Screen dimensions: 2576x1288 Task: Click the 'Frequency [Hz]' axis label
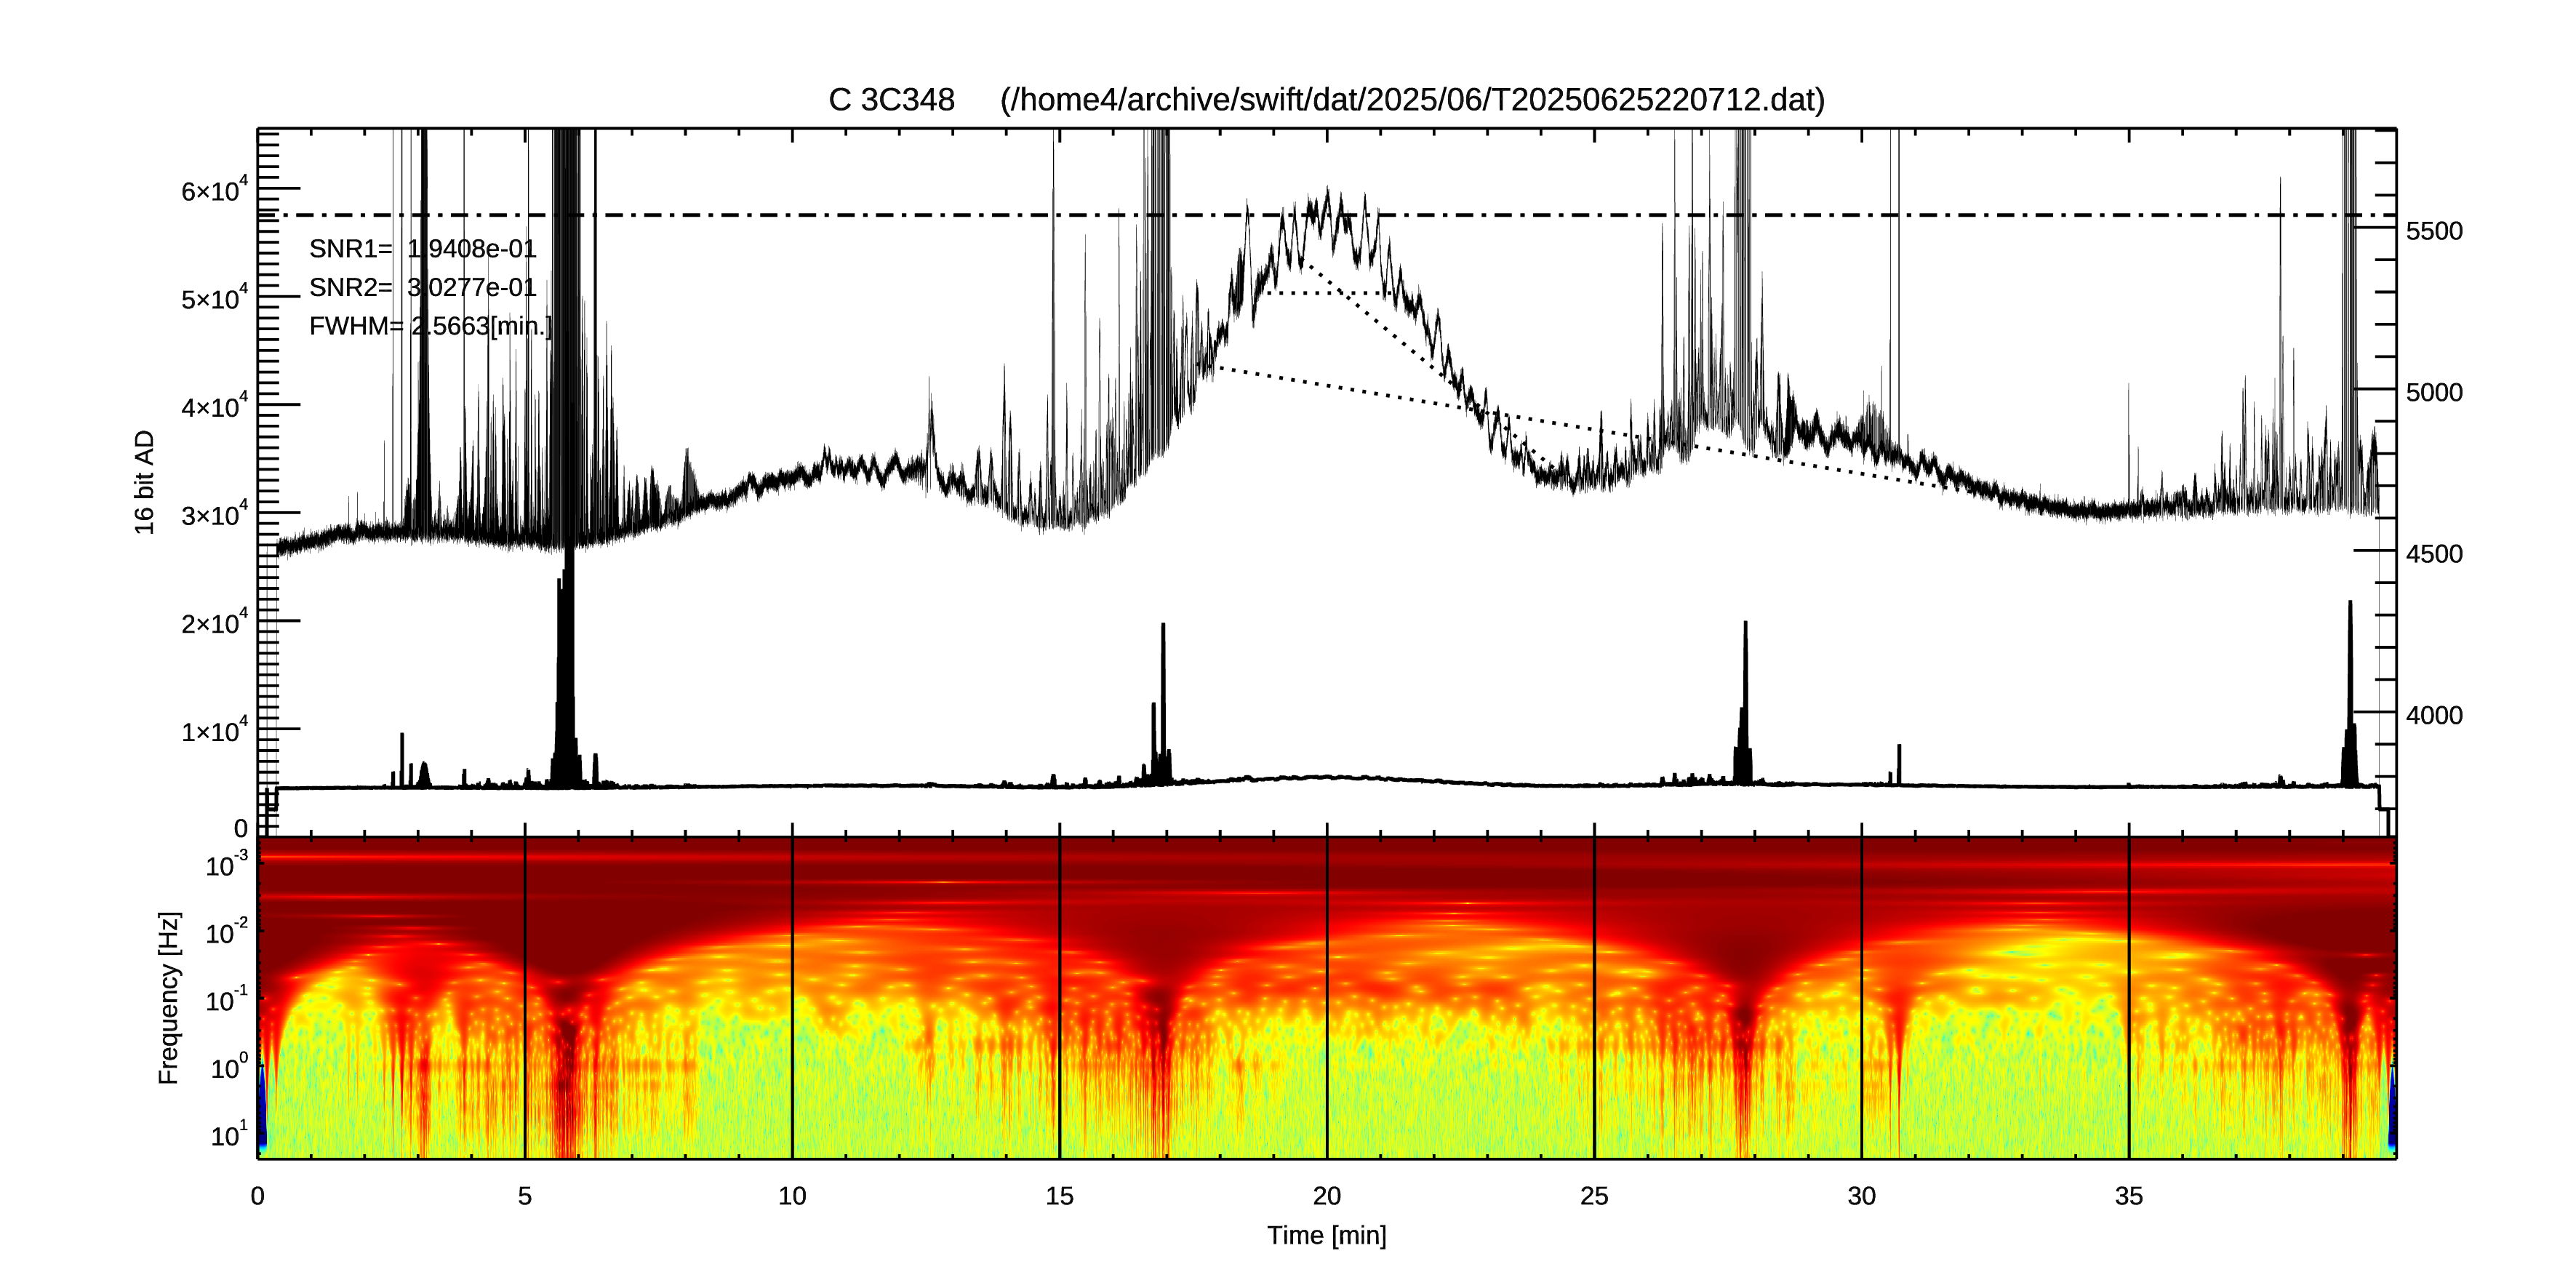coord(169,997)
